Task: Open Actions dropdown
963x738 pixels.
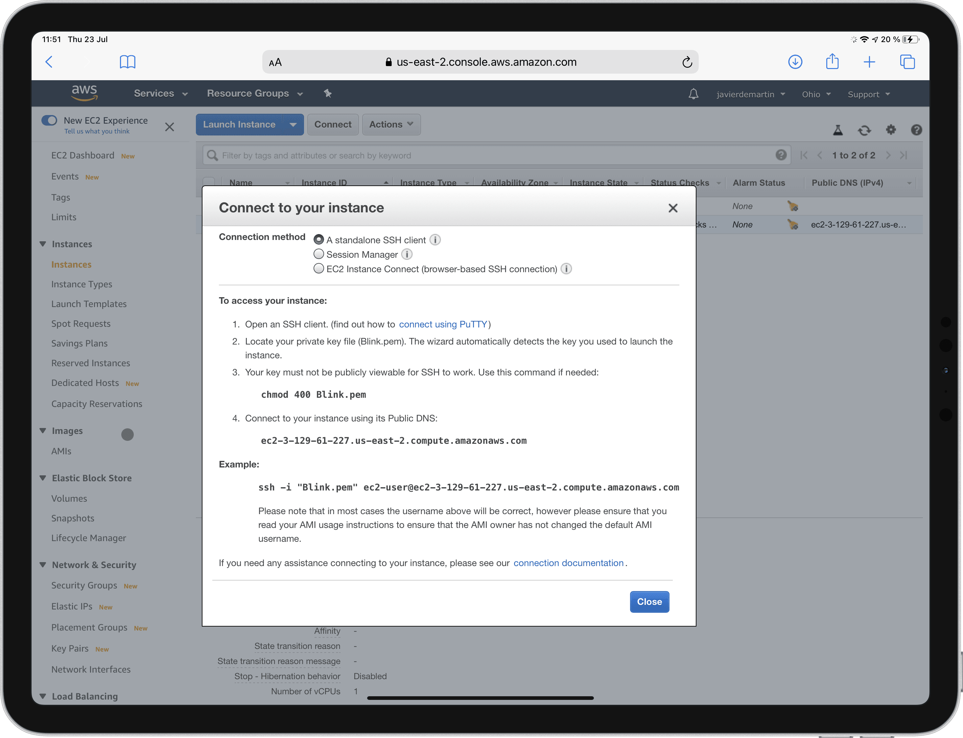Action: [x=391, y=125]
